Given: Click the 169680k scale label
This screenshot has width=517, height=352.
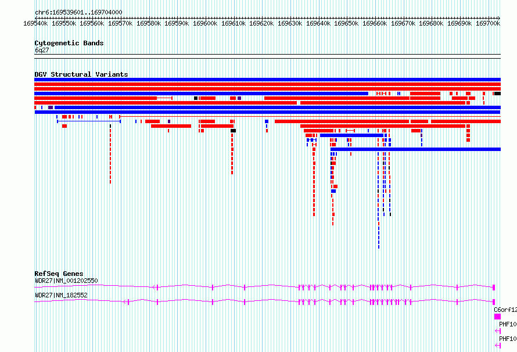Looking at the screenshot, I should (x=430, y=23).
